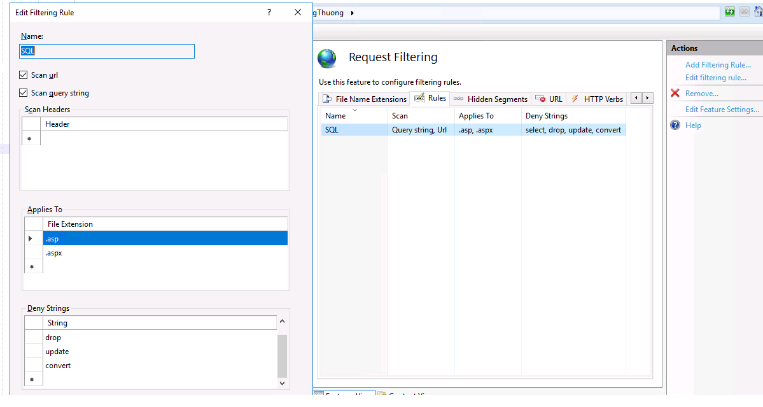Click the new Deny Strings empty row
Viewport: 763px width, 407px height.
pyautogui.click(x=150, y=379)
